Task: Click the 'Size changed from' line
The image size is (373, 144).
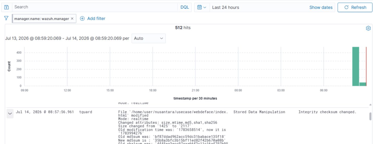Action: pos(155,126)
